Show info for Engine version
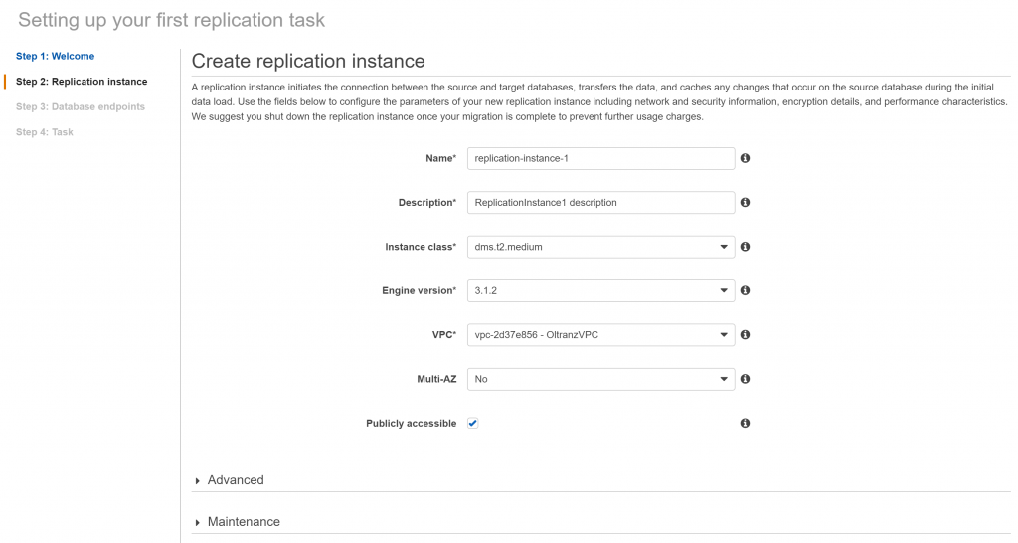 click(x=745, y=290)
